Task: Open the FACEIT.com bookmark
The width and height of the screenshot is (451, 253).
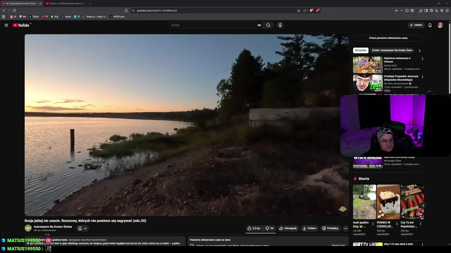Action: (x=117, y=17)
